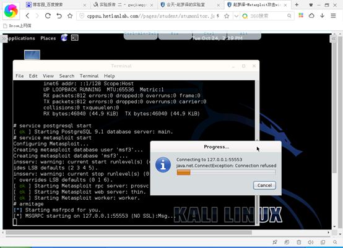Open the Kali Places menu

(48, 38)
